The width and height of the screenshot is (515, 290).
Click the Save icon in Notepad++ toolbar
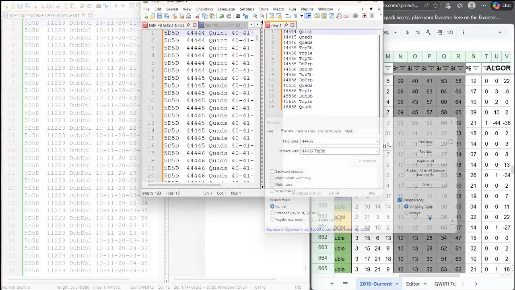click(159, 16)
